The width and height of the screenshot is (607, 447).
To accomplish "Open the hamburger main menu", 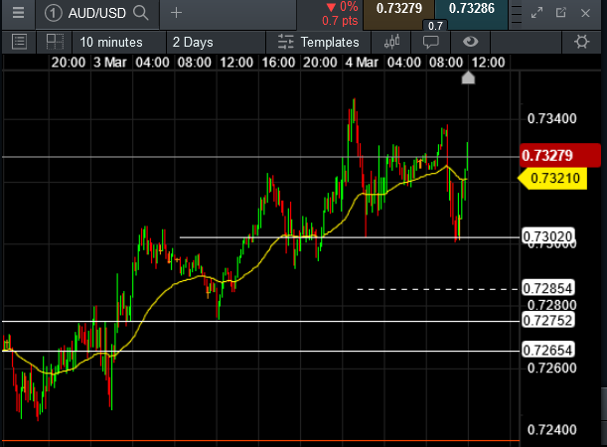I will tap(18, 13).
